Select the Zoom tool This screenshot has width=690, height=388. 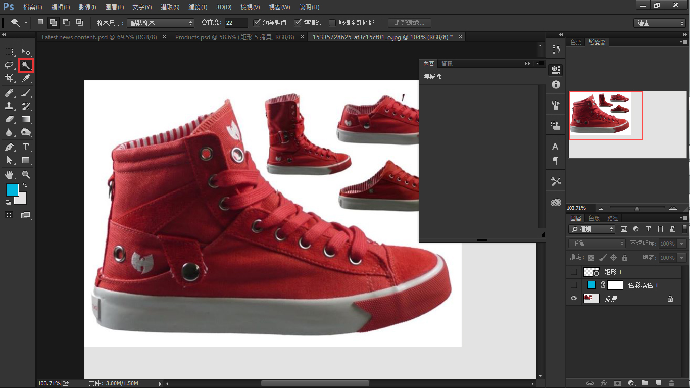point(26,175)
